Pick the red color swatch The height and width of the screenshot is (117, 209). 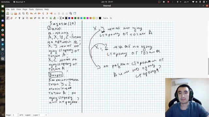[x=72, y=18]
